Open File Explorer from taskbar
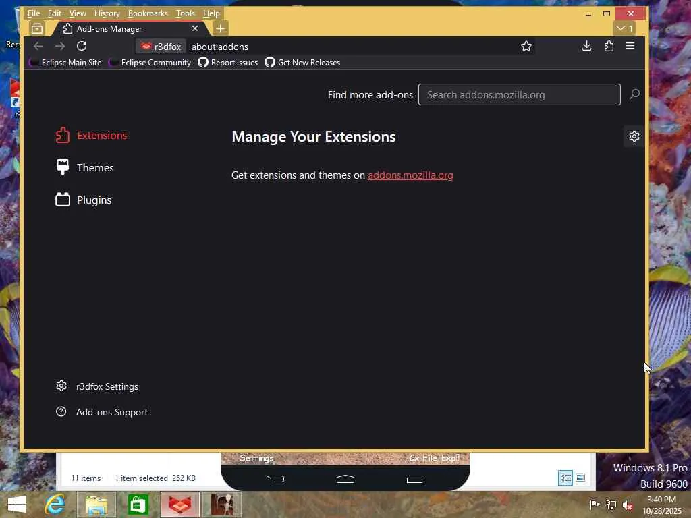The height and width of the screenshot is (518, 691). (x=96, y=505)
